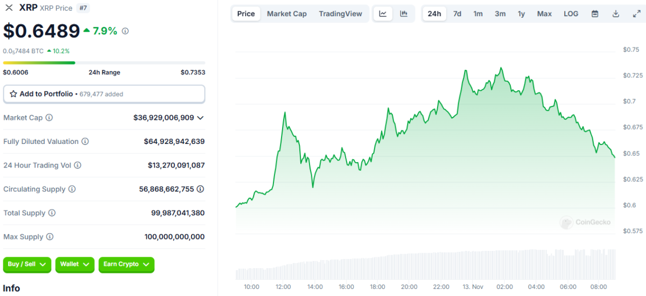Expand the Market Cap value chevron
The image size is (646, 296).
(201, 118)
